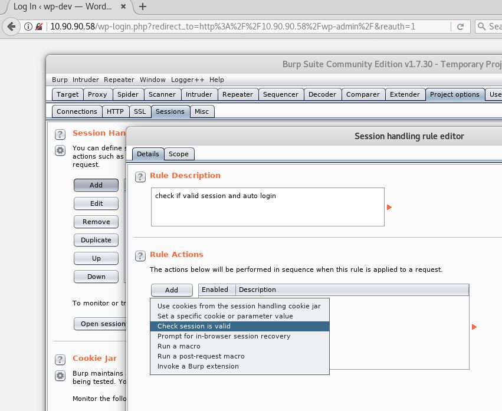Click the Enabled column header

(x=217, y=290)
